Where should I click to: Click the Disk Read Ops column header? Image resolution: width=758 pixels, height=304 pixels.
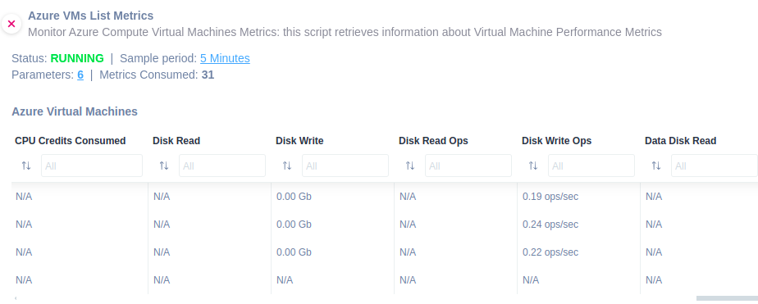(x=434, y=141)
